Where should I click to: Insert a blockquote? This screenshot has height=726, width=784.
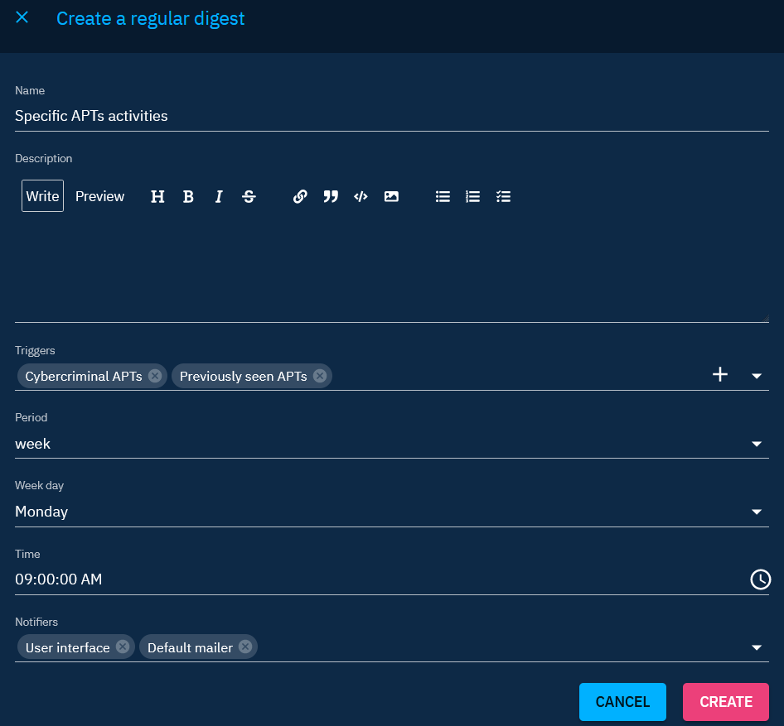(331, 196)
